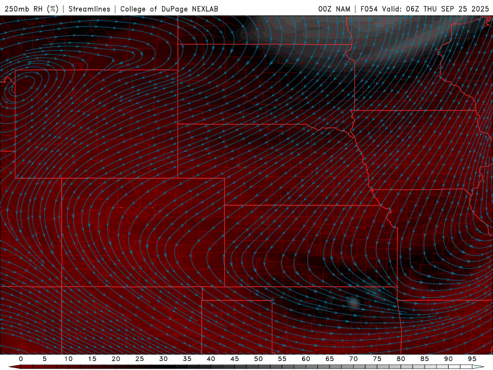Click the "00Z NAM" model run label
Image resolution: width=493 pixels, height=370 pixels.
point(334,9)
